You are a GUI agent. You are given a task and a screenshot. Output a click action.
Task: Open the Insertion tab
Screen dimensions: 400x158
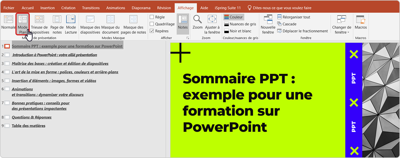pyautogui.click(x=48, y=8)
